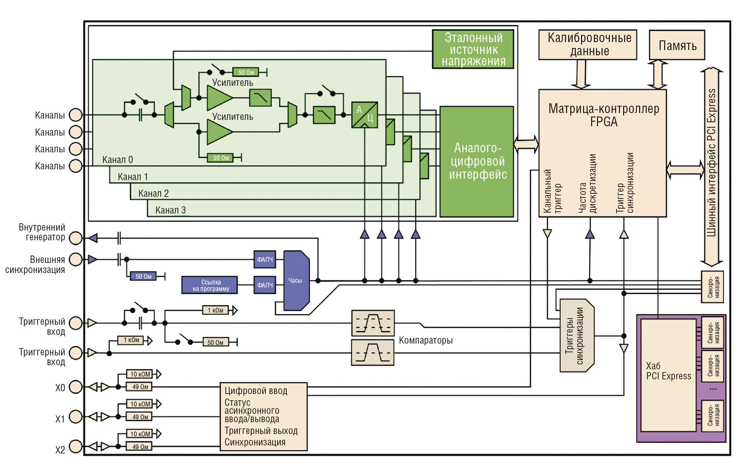Select the Часы clock multiplexer block
Screen dimensions: 748x475
(x=296, y=280)
